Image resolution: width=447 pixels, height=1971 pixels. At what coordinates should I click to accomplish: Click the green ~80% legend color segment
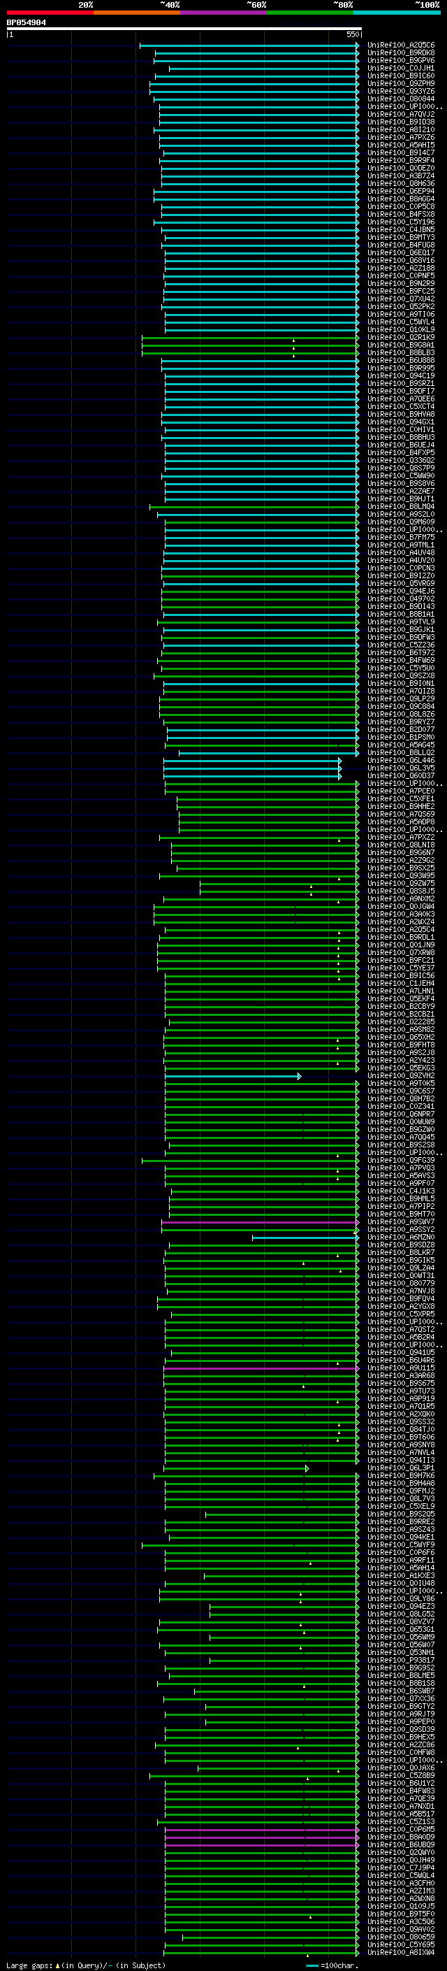tap(310, 13)
